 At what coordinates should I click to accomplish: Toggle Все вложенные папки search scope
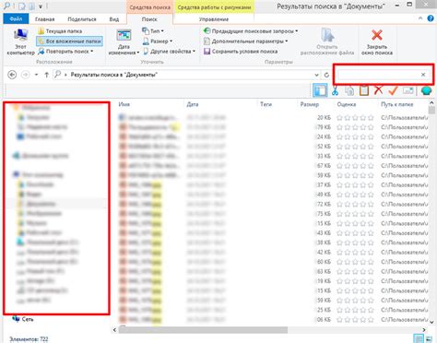click(69, 41)
